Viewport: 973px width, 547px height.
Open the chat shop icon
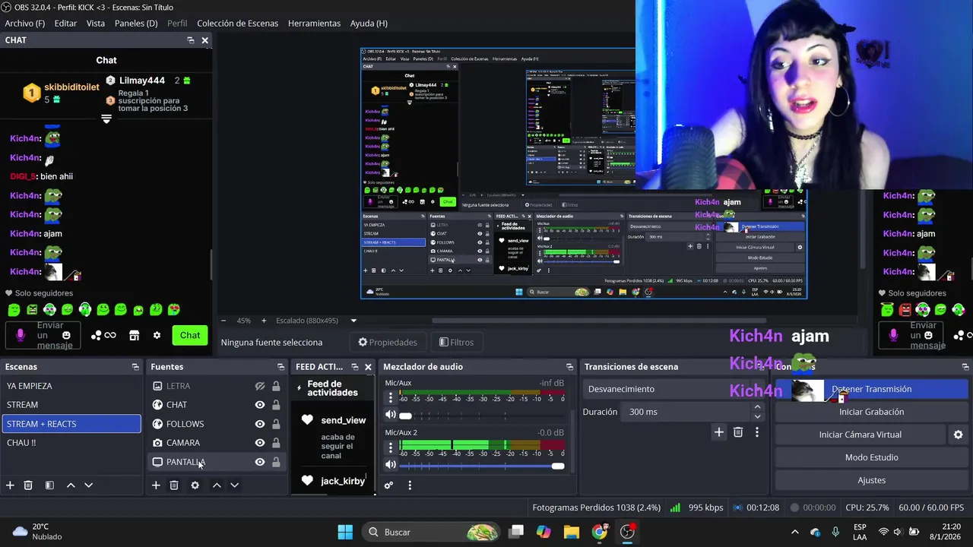coord(134,335)
